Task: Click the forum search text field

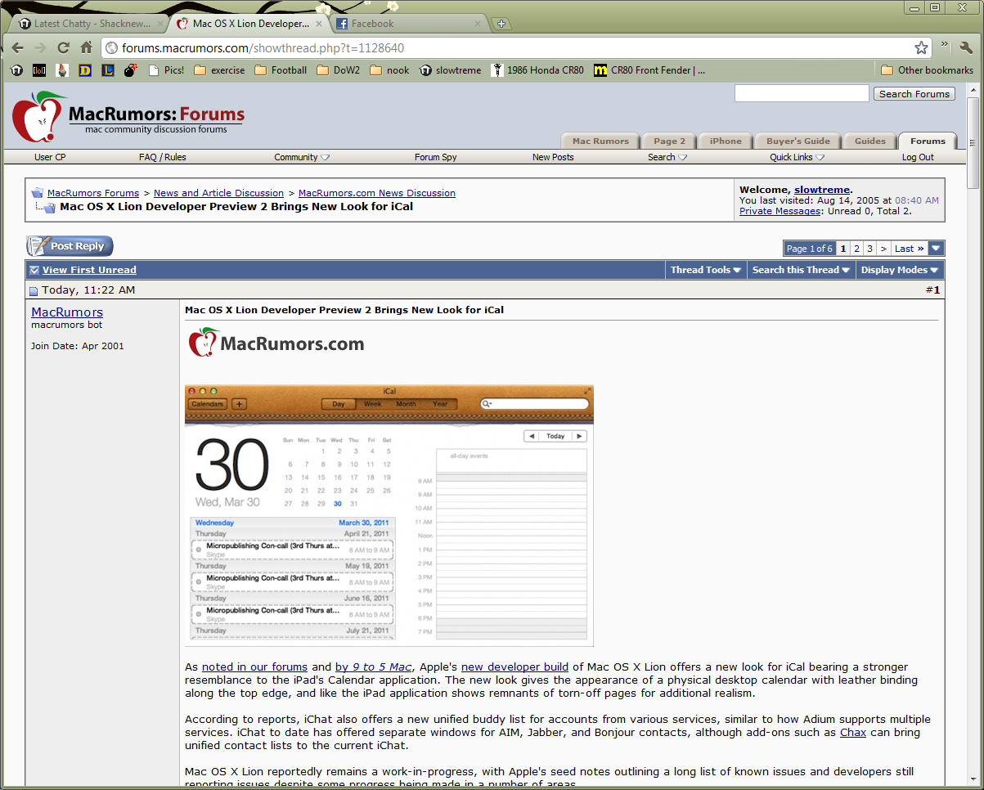Action: [x=802, y=93]
